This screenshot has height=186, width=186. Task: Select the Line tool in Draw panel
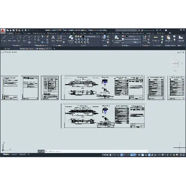tap(4, 38)
